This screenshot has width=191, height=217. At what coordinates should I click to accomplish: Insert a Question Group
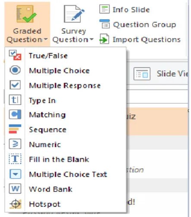138,24
